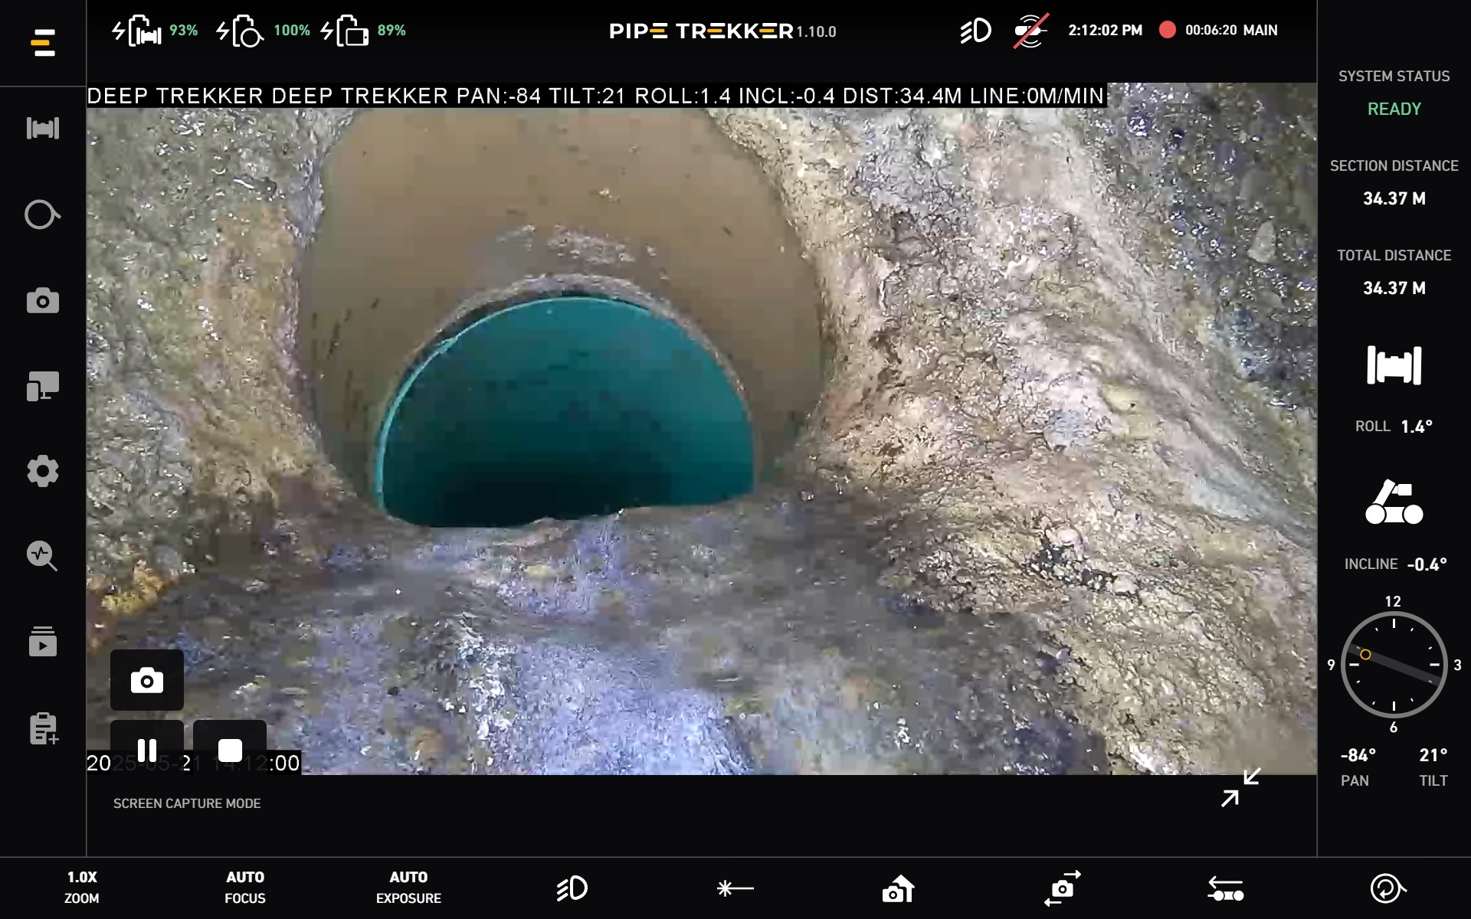Change AUTO EXPOSURE mode
Image resolution: width=1471 pixels, height=919 pixels.
tap(408, 887)
